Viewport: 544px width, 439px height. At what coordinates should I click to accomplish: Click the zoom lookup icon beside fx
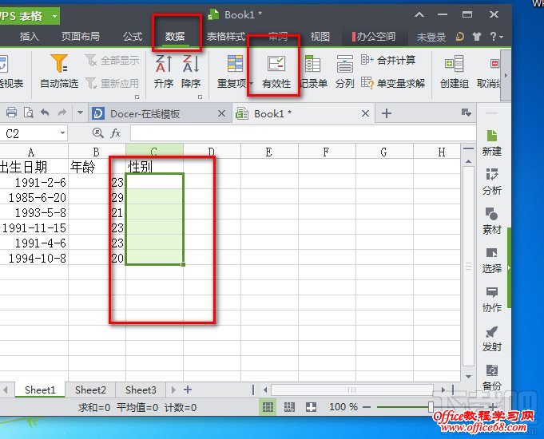(x=97, y=132)
